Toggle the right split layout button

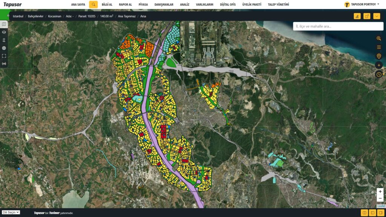(x=381, y=213)
